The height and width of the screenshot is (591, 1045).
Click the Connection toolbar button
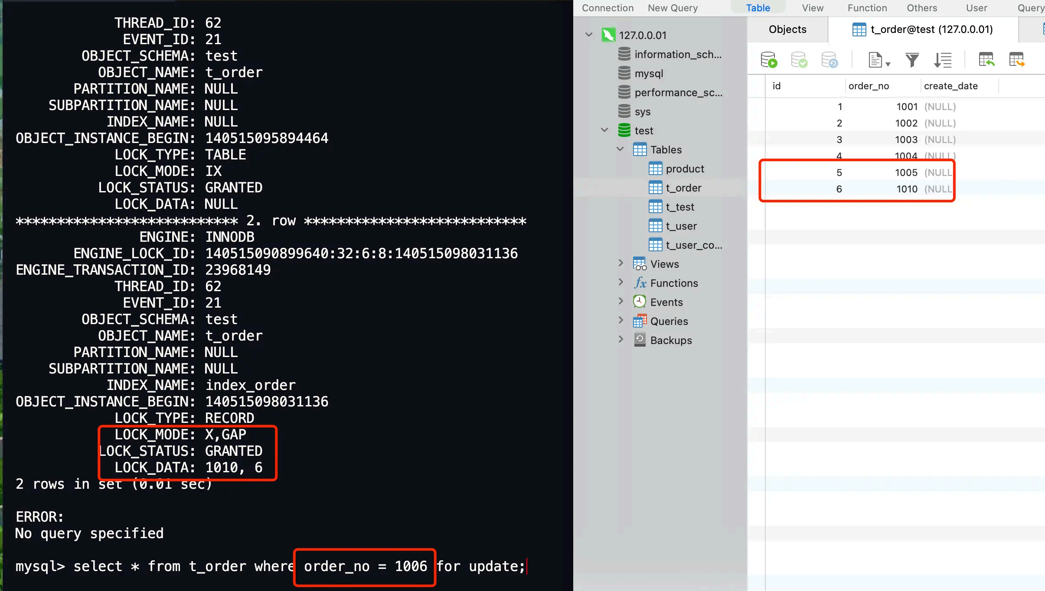pyautogui.click(x=607, y=8)
